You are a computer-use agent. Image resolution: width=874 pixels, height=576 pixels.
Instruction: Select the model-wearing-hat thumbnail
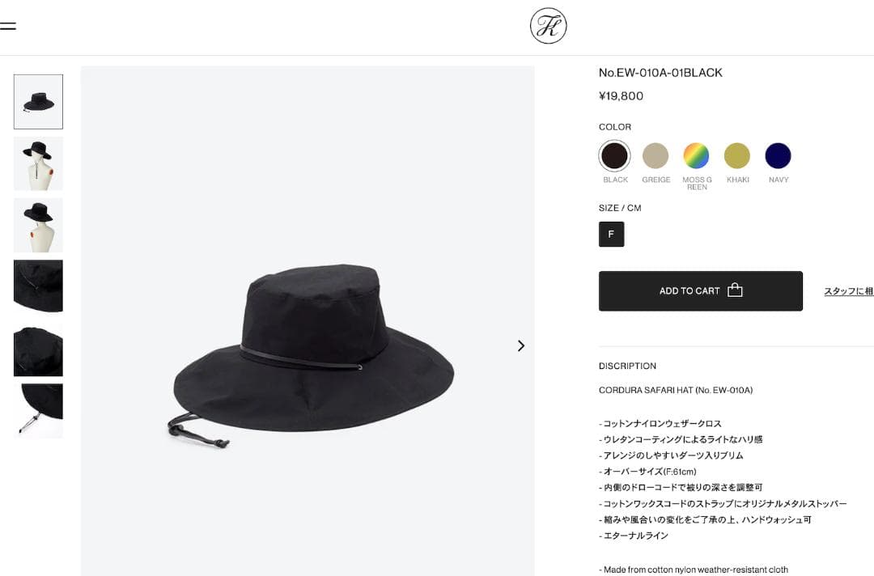click(37, 163)
